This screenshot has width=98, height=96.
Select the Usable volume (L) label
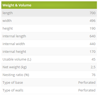(17, 59)
